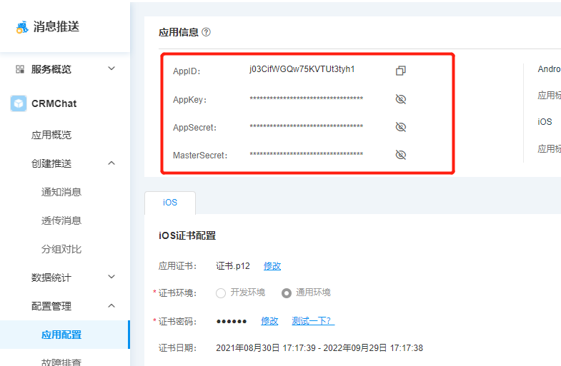
Task: Click the masked MasterSecret asterisks
Action: pos(307,154)
